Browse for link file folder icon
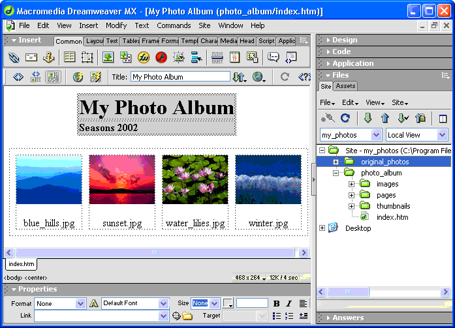This screenshot has width=455, height=328. click(x=187, y=316)
